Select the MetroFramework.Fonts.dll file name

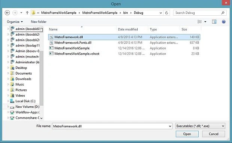73,43
